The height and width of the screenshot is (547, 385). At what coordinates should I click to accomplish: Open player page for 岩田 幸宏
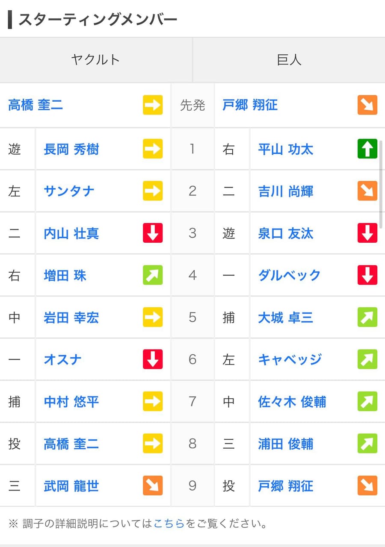71,318
